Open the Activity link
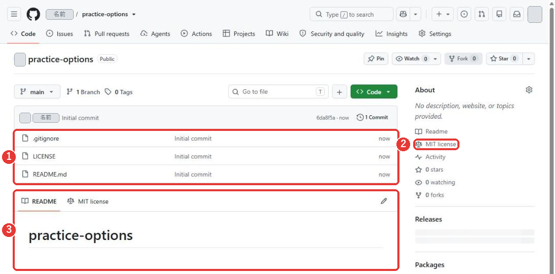The image size is (555, 274). pos(430,157)
